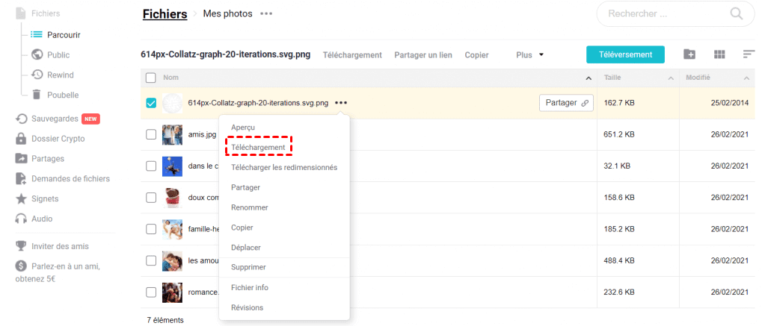Image resolution: width=762 pixels, height=326 pixels.
Task: Toggle the select-all header checkbox
Action: click(x=151, y=78)
